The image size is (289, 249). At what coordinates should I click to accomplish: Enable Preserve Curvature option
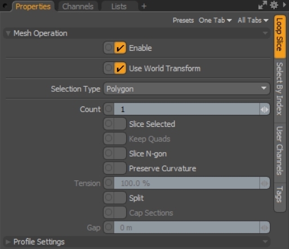tap(120, 168)
